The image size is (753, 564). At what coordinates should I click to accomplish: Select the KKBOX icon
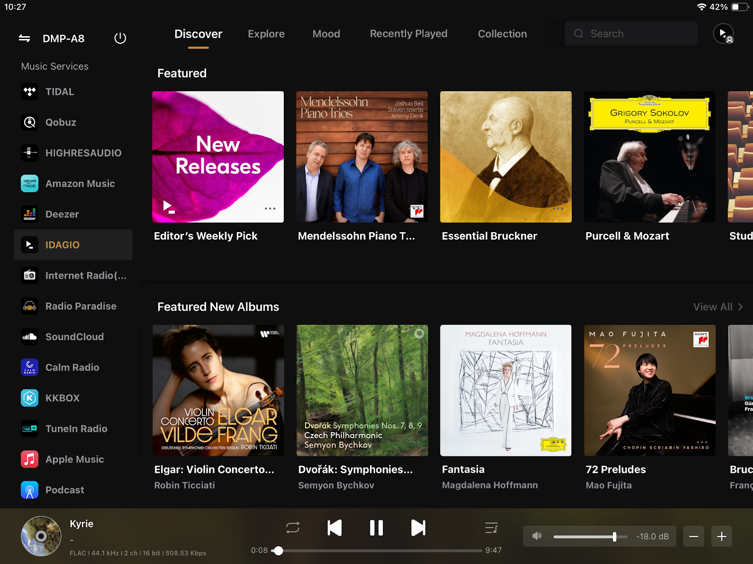click(x=30, y=398)
